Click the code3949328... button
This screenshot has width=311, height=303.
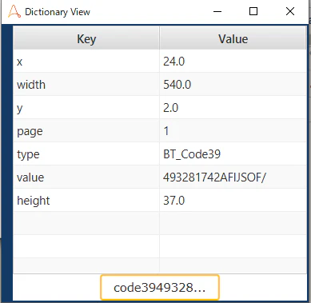click(160, 288)
